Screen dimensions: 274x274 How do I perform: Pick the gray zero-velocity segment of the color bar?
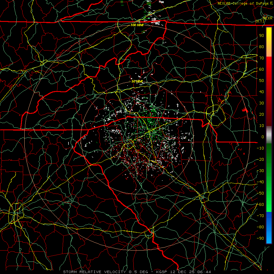[x=269, y=135]
